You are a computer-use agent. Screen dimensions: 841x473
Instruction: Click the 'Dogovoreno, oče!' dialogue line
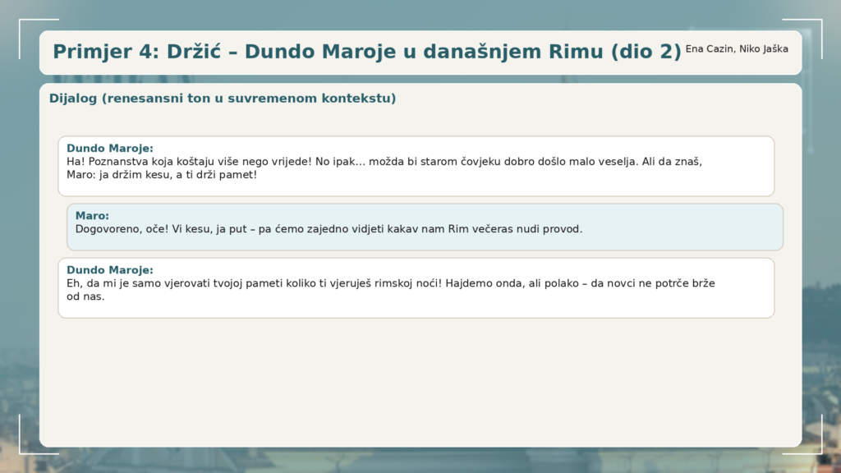pyautogui.click(x=329, y=229)
